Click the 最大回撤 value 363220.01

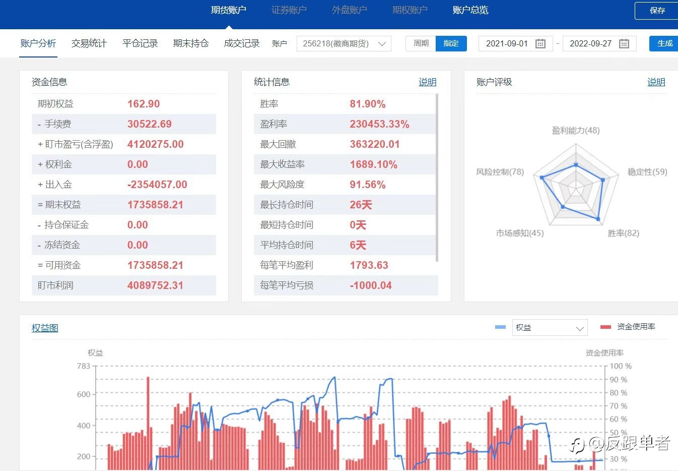pyautogui.click(x=375, y=144)
